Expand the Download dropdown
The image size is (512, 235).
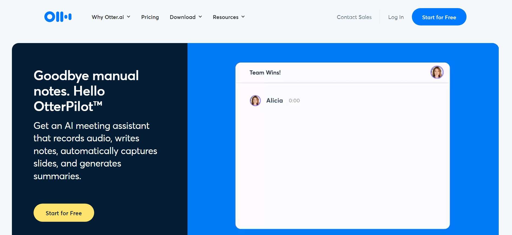(x=186, y=17)
